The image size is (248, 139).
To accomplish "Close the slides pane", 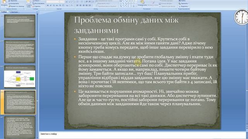I will click(x=37, y=12).
